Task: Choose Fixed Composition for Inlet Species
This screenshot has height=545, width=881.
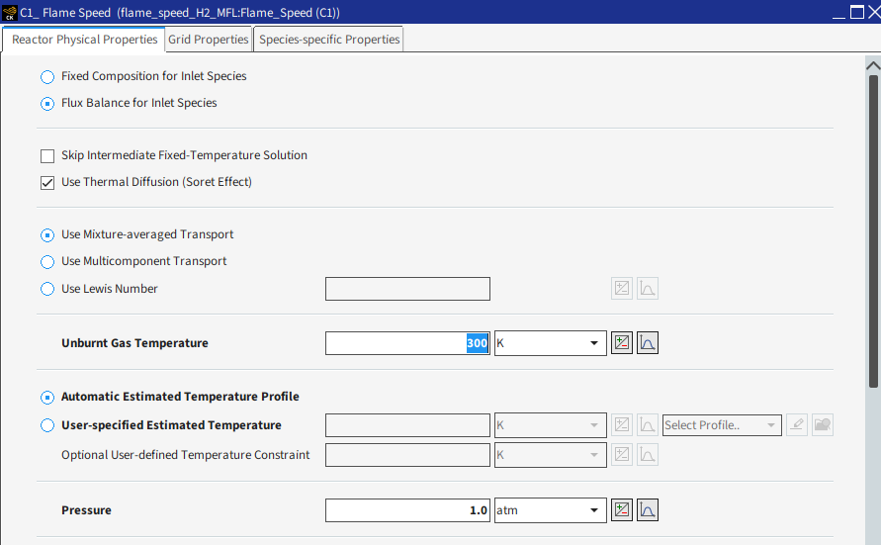Action: [47, 76]
